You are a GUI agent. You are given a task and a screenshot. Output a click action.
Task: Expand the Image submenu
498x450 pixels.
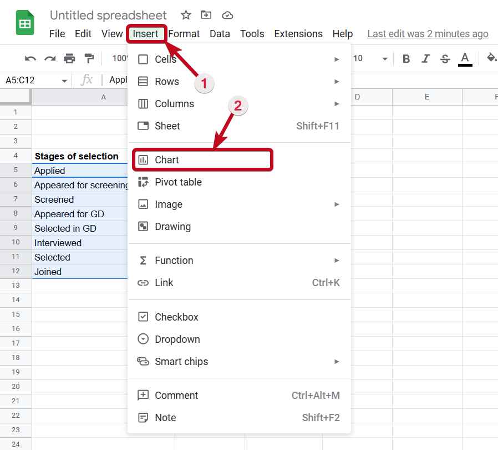point(239,204)
